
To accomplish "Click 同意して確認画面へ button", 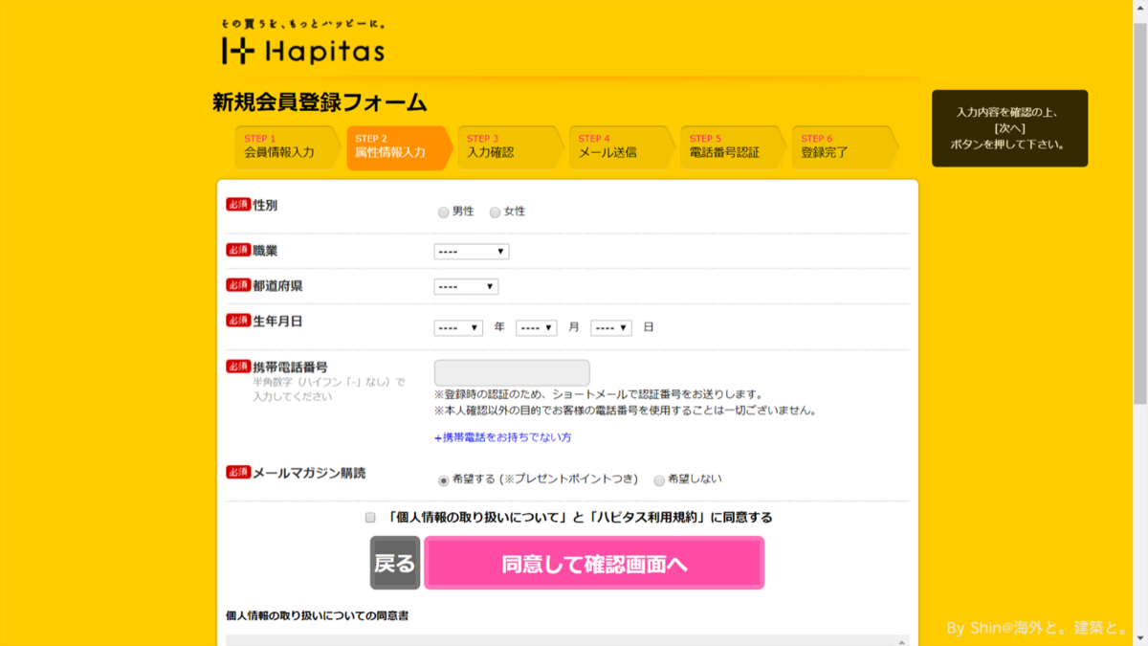I will [594, 563].
